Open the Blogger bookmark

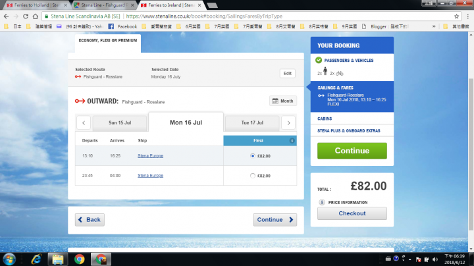pyautogui.click(x=385, y=26)
